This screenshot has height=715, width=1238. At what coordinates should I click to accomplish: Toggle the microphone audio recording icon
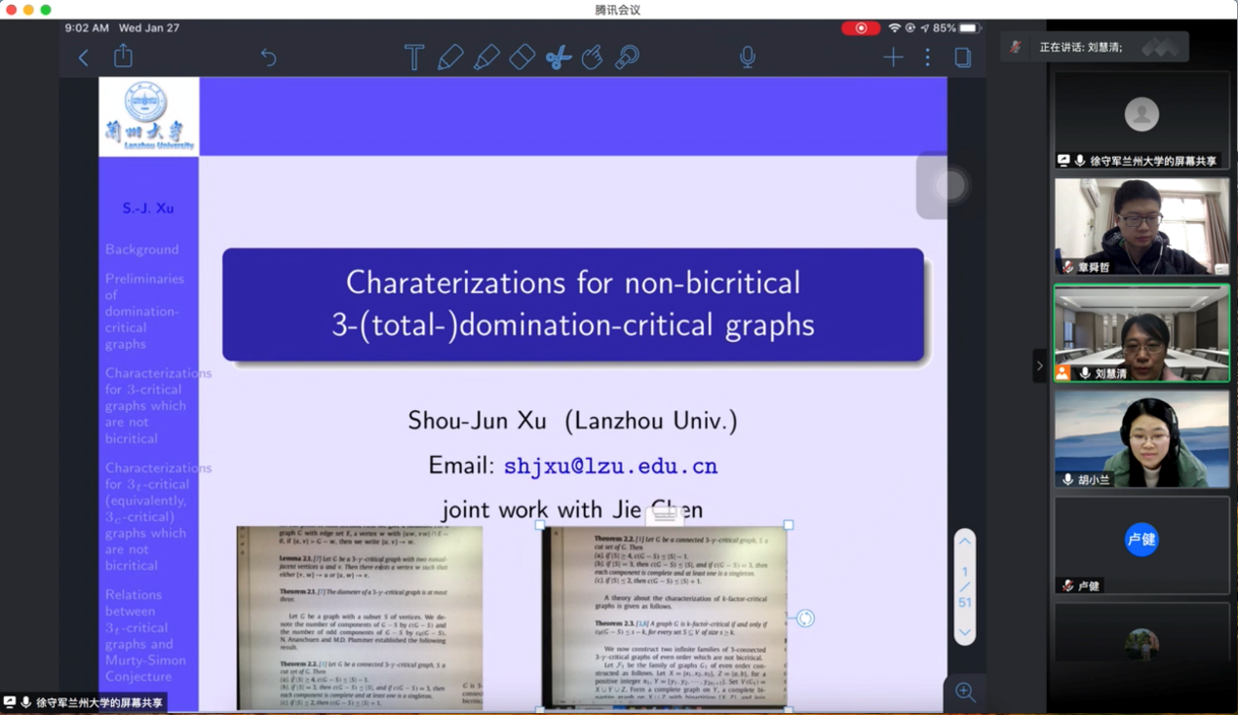(748, 57)
